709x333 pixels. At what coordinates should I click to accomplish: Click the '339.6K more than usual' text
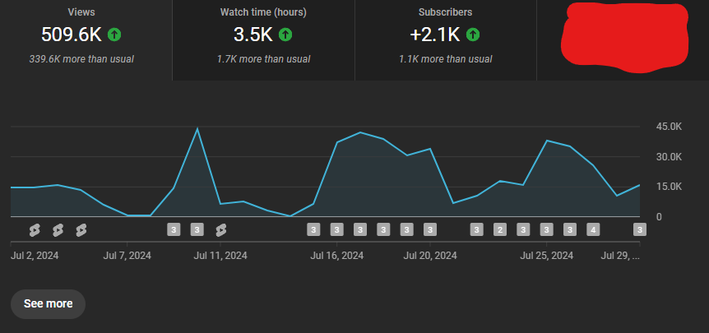coord(81,58)
